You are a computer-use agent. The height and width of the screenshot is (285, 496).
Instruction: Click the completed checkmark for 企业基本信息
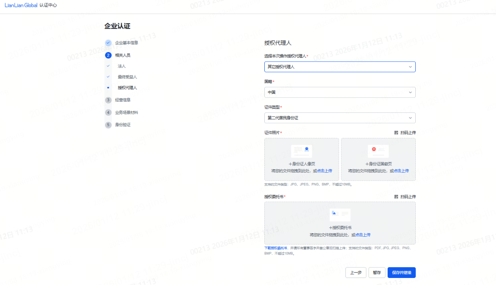(108, 43)
